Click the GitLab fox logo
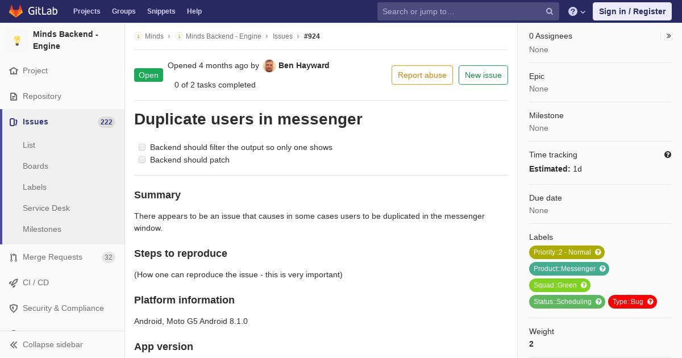Screen dimensions: 682x358 tap(16, 11)
